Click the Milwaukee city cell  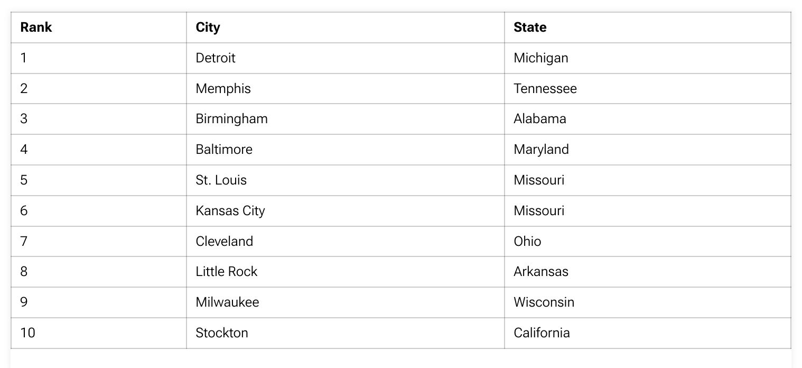[227, 302]
